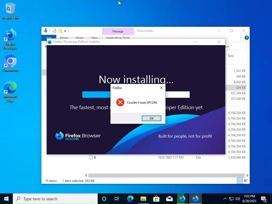This screenshot has height=204, width=272.
Task: Open the View tab in Explorer
Action: click(x=94, y=38)
